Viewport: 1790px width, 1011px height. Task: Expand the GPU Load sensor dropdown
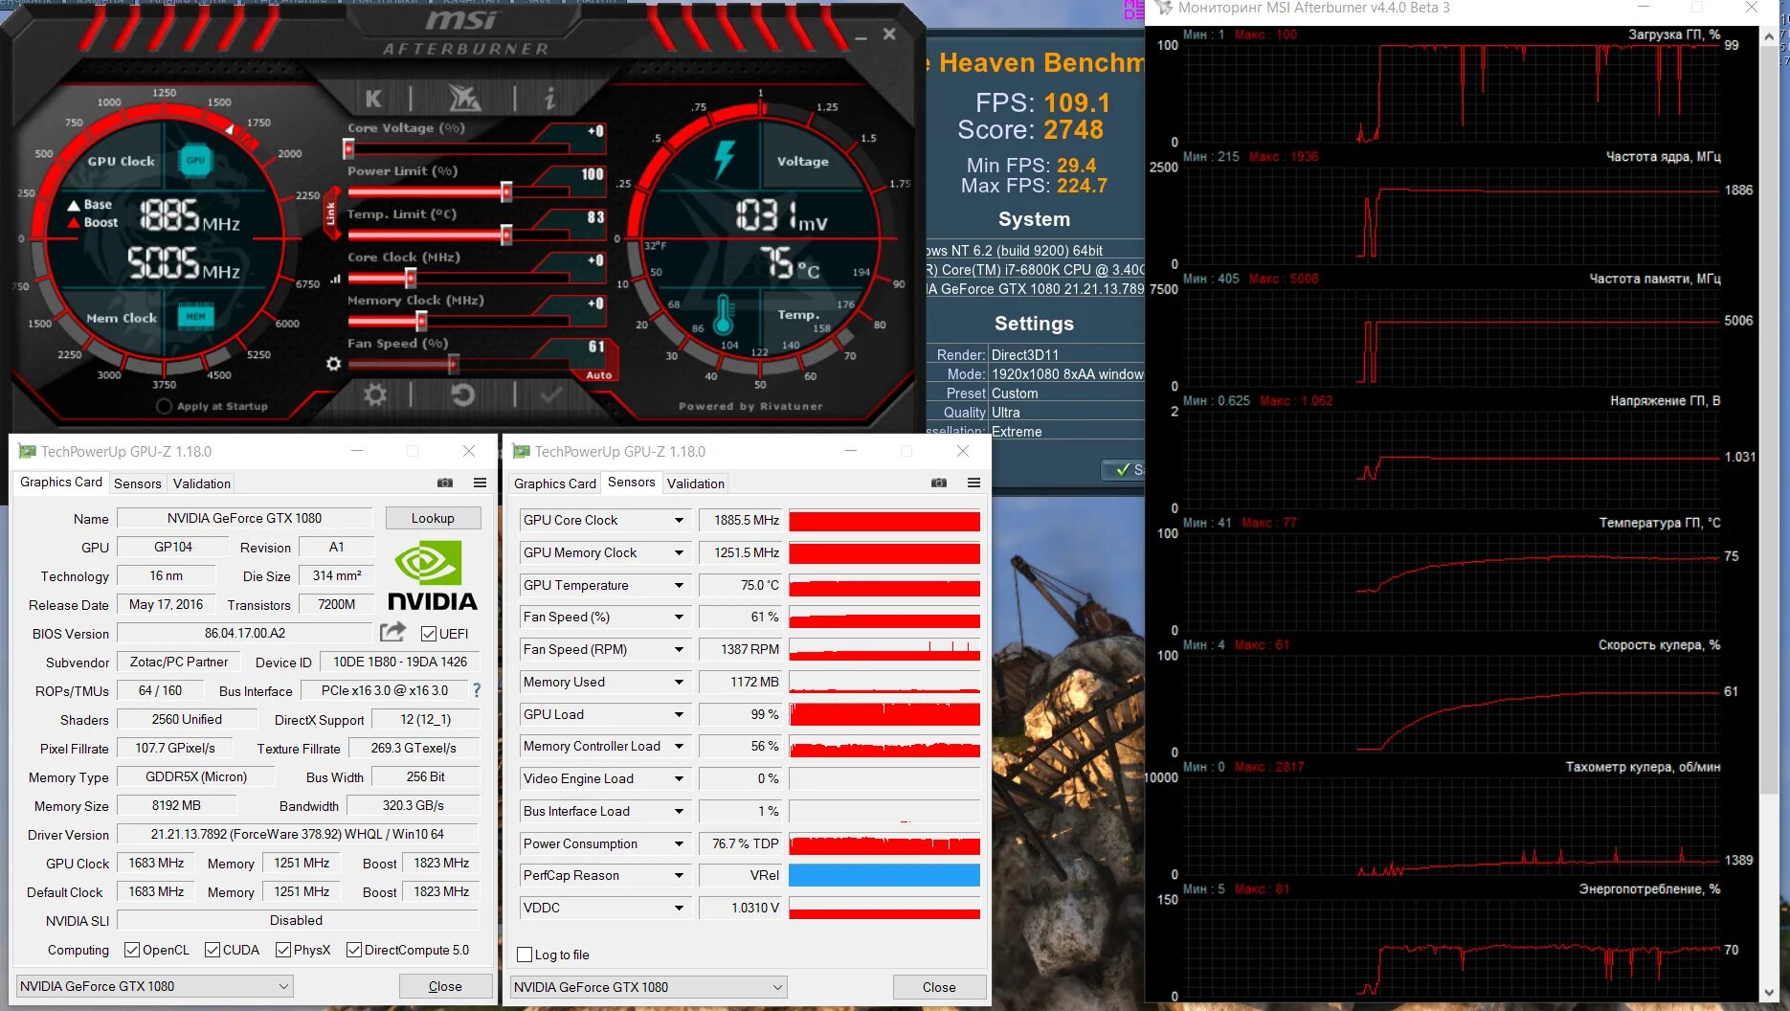679,714
